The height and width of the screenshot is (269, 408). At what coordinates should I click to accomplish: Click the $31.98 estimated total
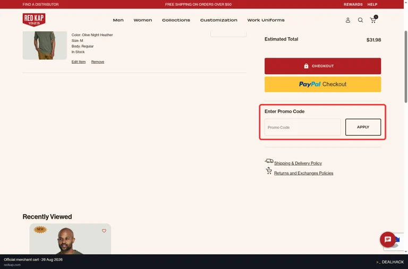[373, 40]
